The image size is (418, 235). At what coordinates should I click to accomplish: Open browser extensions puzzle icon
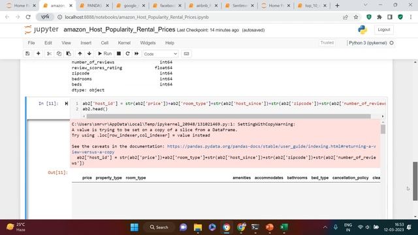click(379, 17)
